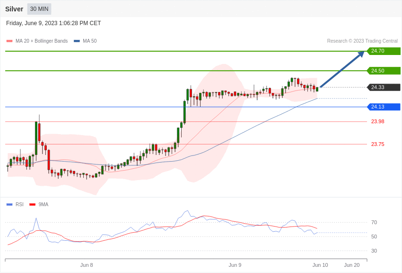Click the RSI 30 axis value

click(x=374, y=251)
